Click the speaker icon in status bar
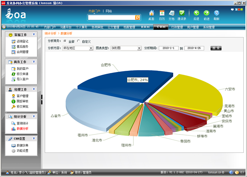The width and height of the screenshot is (247, 177). click(x=231, y=172)
